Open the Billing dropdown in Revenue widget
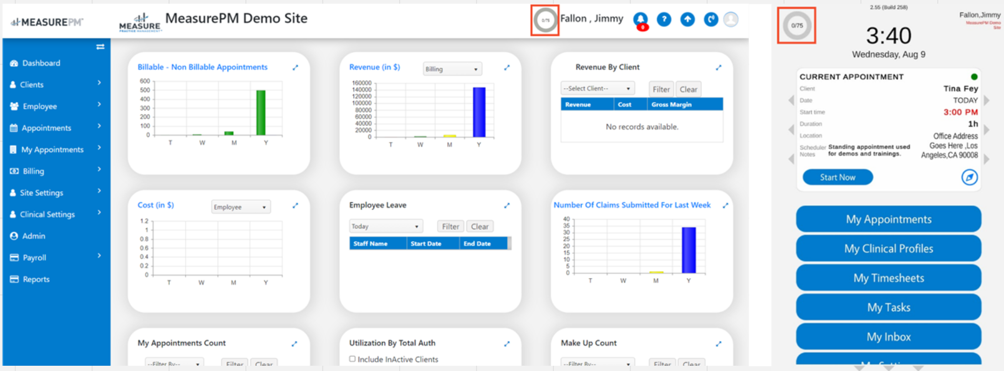Screen dimensions: 1004x371 [x=452, y=69]
